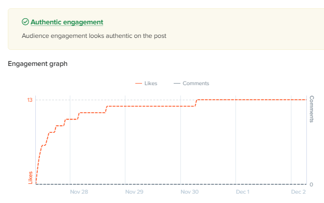The image size is (324, 203).
Task: Click the gray Comments legend line marker
Action: 177,84
